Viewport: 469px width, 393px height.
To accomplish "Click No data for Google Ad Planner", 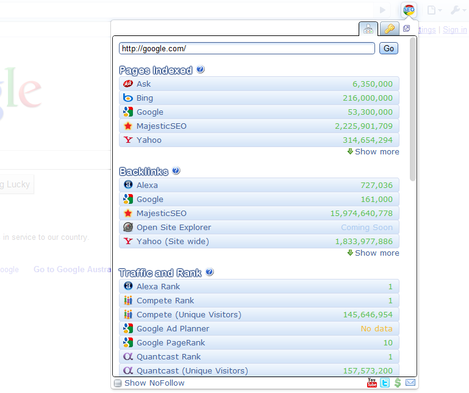I will point(376,329).
